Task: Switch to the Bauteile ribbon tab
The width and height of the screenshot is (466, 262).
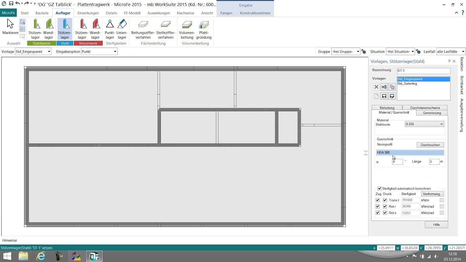Action: 42,13
